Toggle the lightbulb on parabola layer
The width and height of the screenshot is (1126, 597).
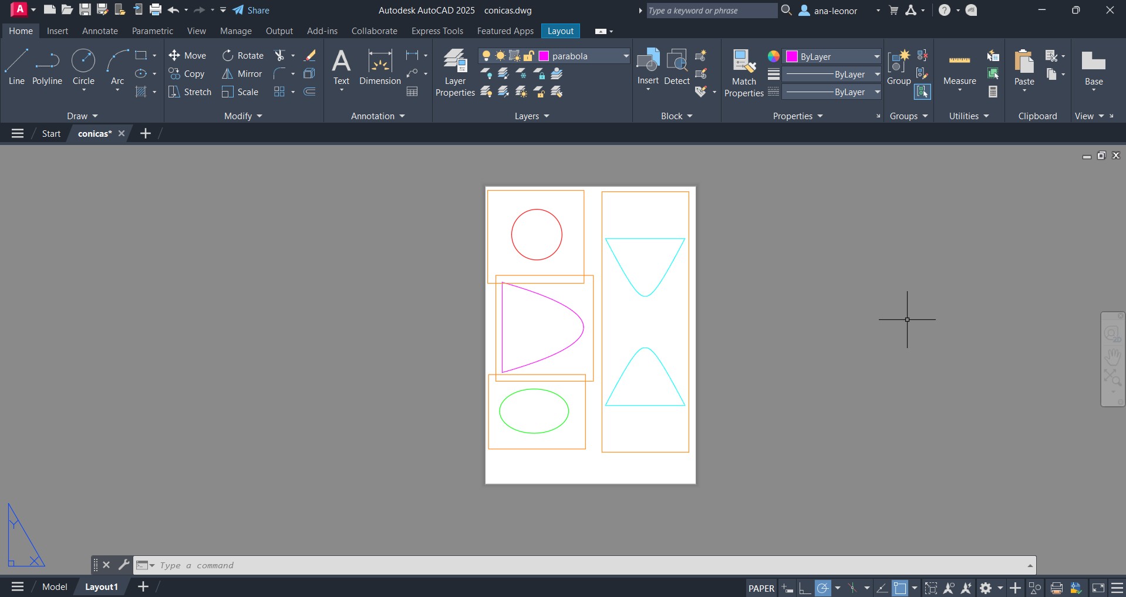[486, 56]
